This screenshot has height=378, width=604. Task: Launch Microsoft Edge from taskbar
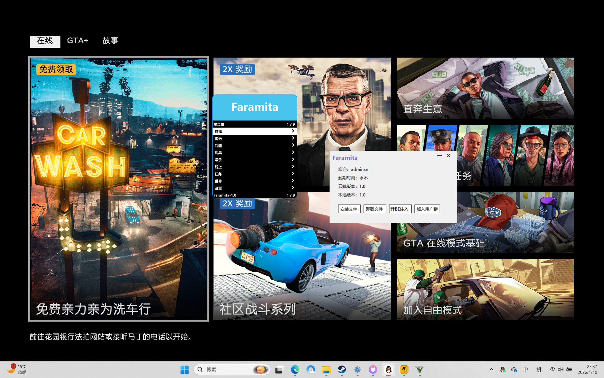coord(295,369)
